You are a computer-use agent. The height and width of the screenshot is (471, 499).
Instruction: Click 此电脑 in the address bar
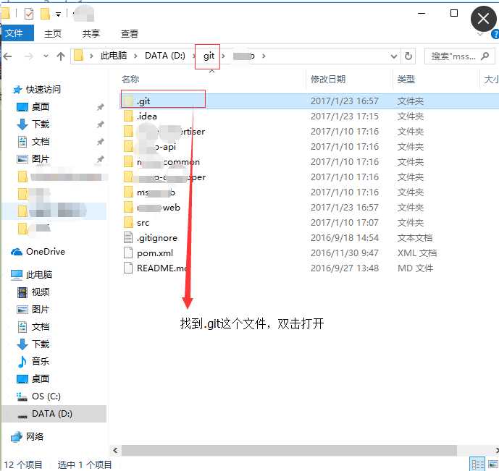[114, 56]
